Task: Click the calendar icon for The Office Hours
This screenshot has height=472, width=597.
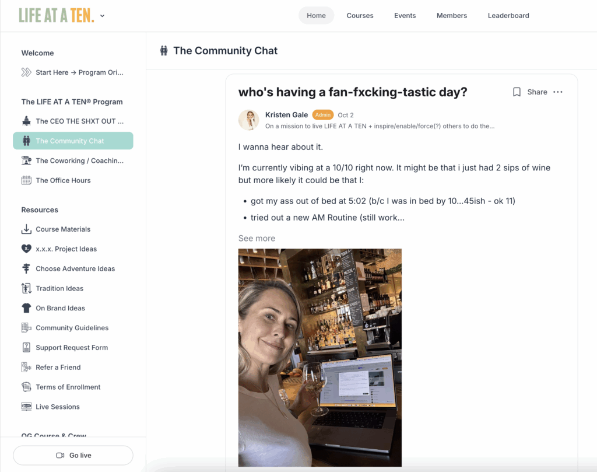Action: pos(26,180)
